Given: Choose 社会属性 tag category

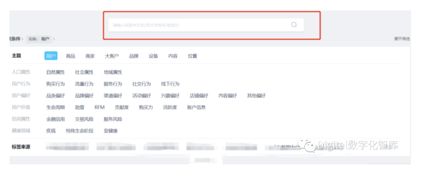Looking at the screenshot, I should click(84, 72).
